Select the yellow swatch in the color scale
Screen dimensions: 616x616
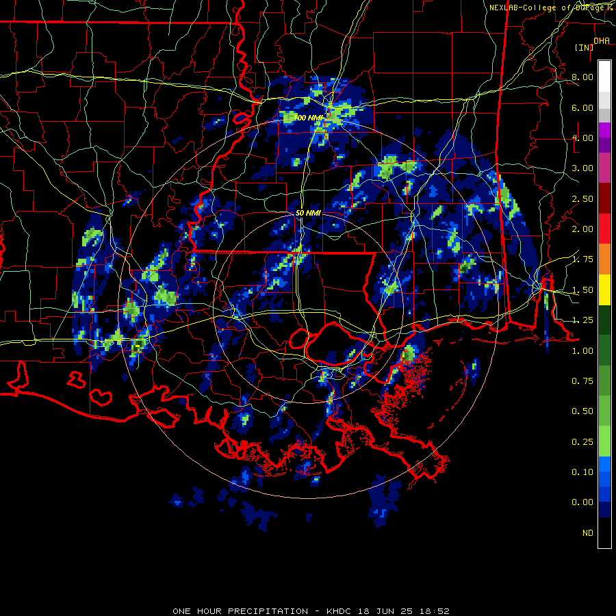click(604, 290)
